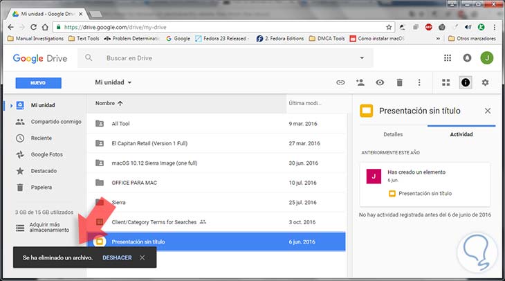505x281 pixels.
Task: Open Fedora 23 Released bookmark
Action: [223, 38]
